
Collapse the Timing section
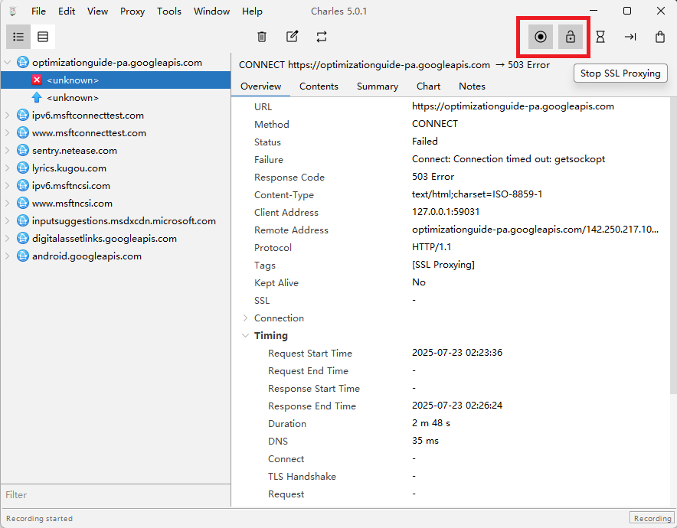246,336
